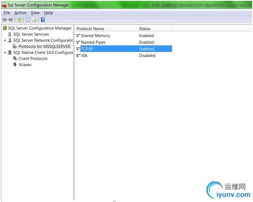Click the Aliases icon

pyautogui.click(x=15, y=64)
